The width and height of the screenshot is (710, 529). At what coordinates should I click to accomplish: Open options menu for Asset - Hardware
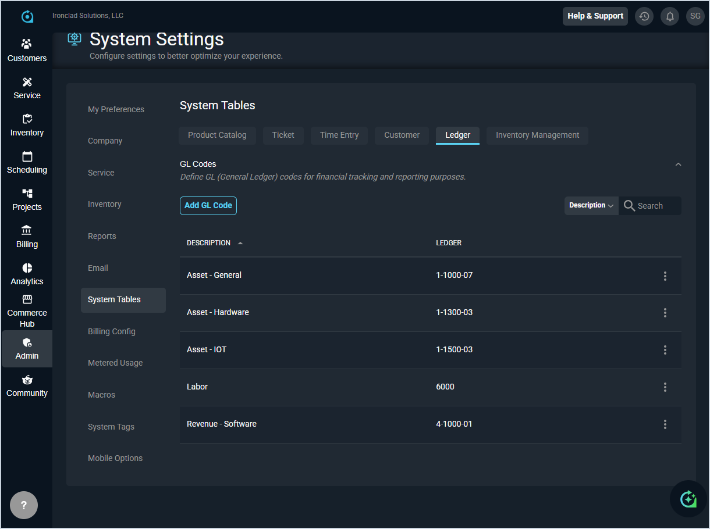(x=665, y=313)
